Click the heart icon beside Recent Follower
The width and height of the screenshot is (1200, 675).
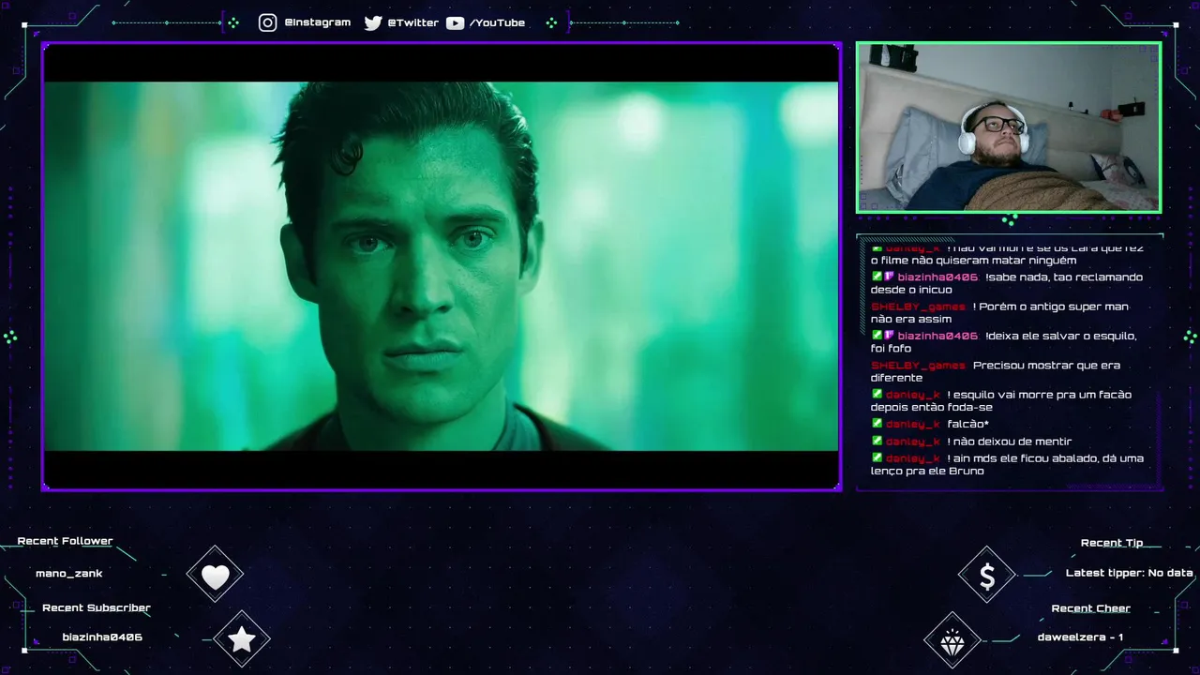pos(215,577)
